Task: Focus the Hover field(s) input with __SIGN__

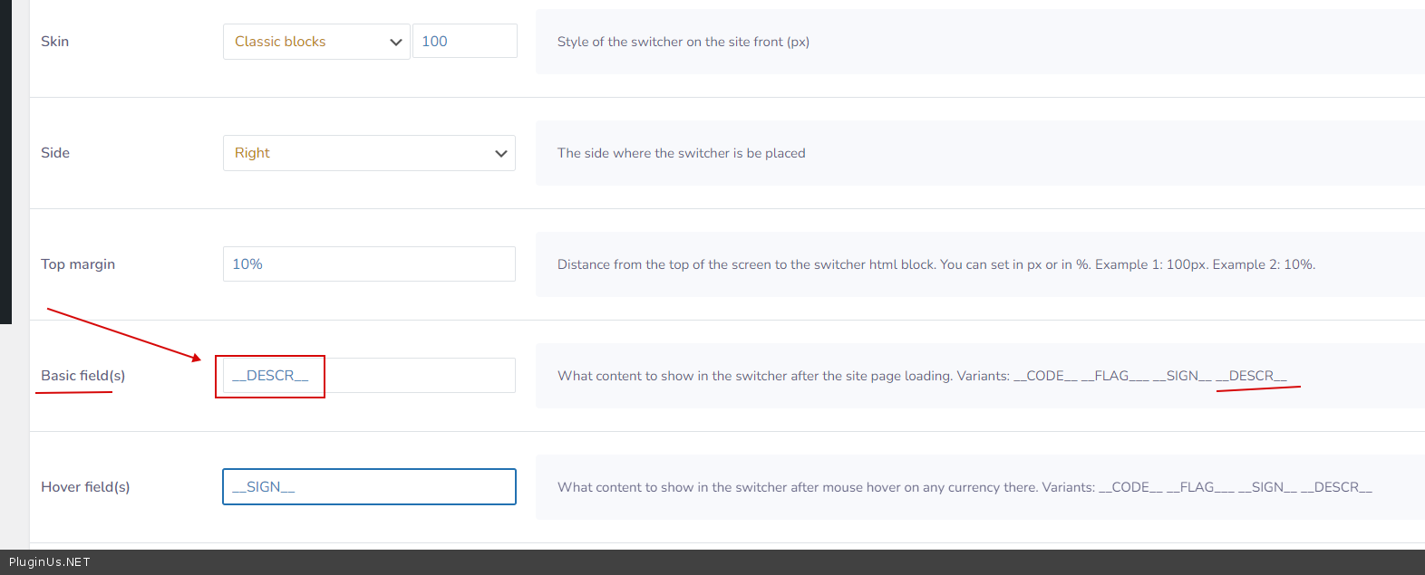Action: (x=369, y=487)
